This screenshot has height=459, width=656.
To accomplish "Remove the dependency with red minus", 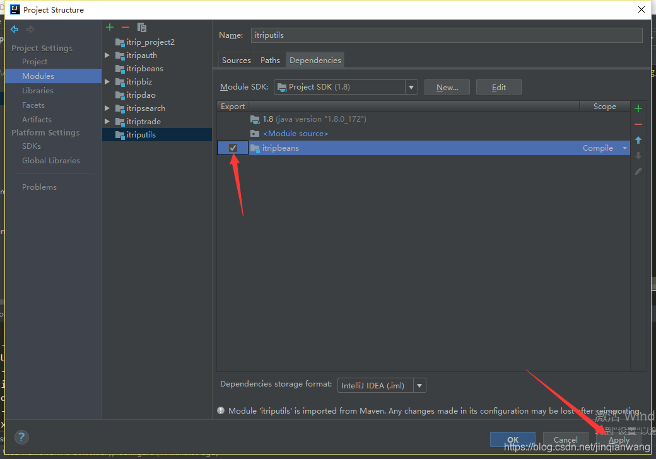I will (x=638, y=124).
